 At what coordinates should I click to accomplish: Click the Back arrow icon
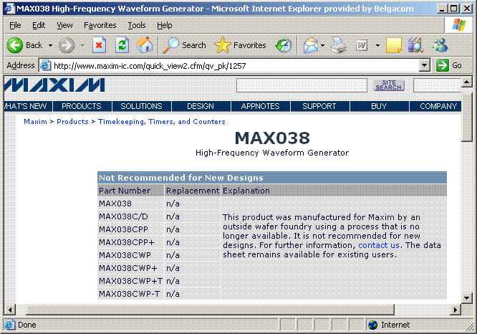point(15,45)
